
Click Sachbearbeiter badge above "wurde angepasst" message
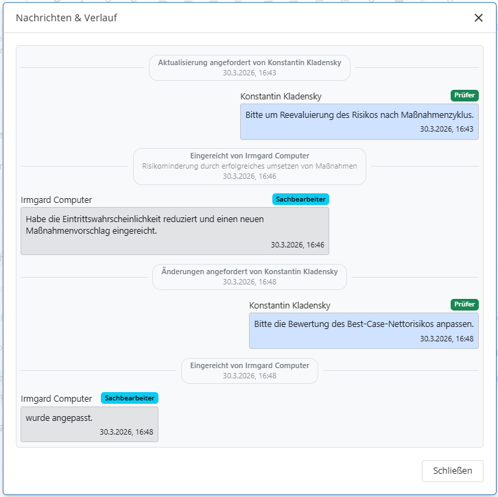(130, 398)
